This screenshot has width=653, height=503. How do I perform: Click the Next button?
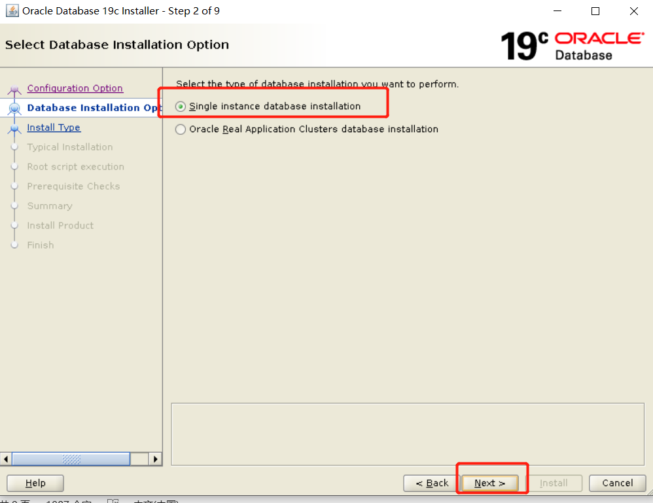489,483
